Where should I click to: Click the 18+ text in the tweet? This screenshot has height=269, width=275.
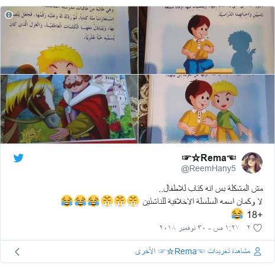point(255,214)
